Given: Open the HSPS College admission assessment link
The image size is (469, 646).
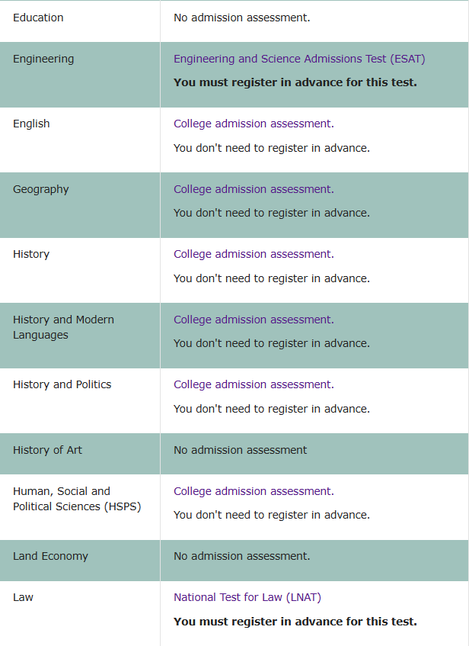Looking at the screenshot, I should [254, 491].
